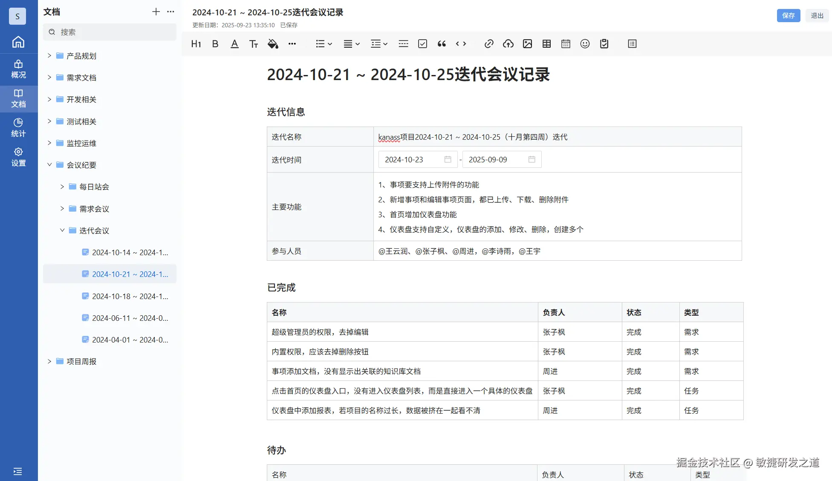Click the 退出 button

click(x=817, y=16)
